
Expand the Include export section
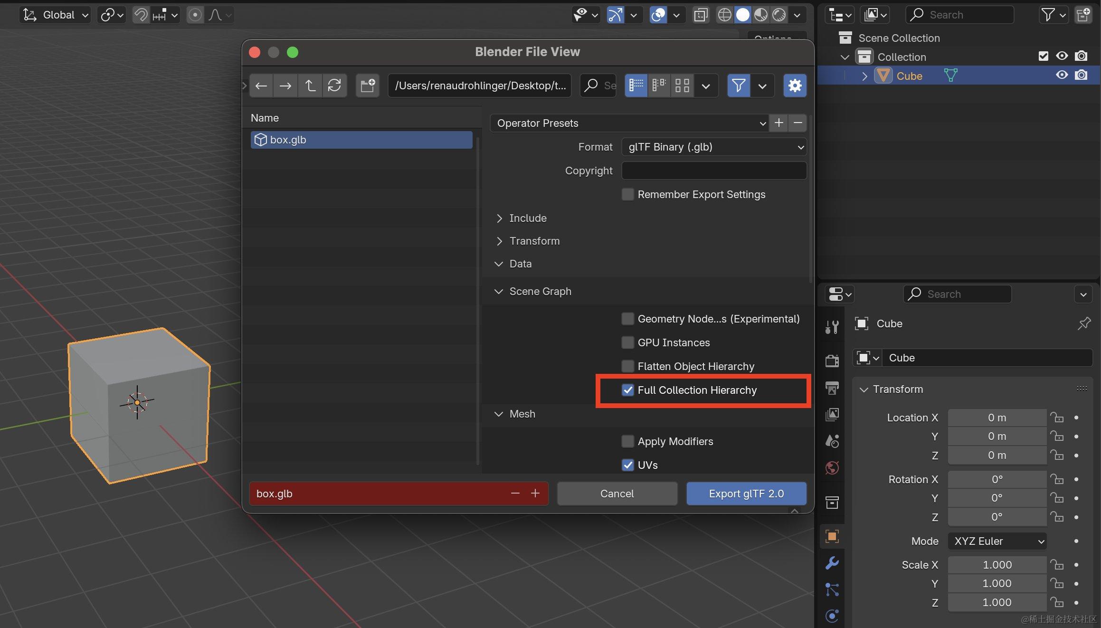[527, 218]
